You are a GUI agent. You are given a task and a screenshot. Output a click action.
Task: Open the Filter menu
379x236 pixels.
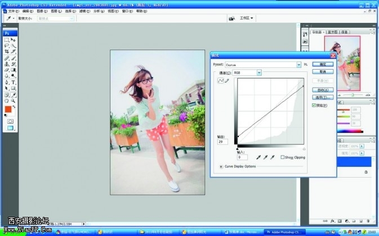(84, 11)
